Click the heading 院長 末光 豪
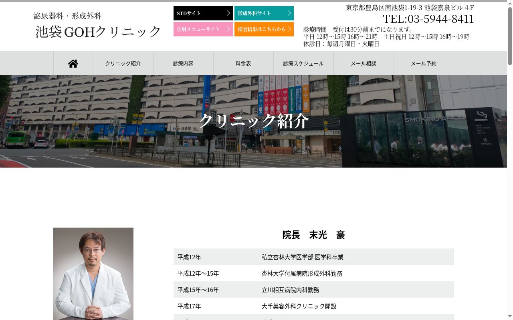This screenshot has width=513, height=320. tap(313, 235)
